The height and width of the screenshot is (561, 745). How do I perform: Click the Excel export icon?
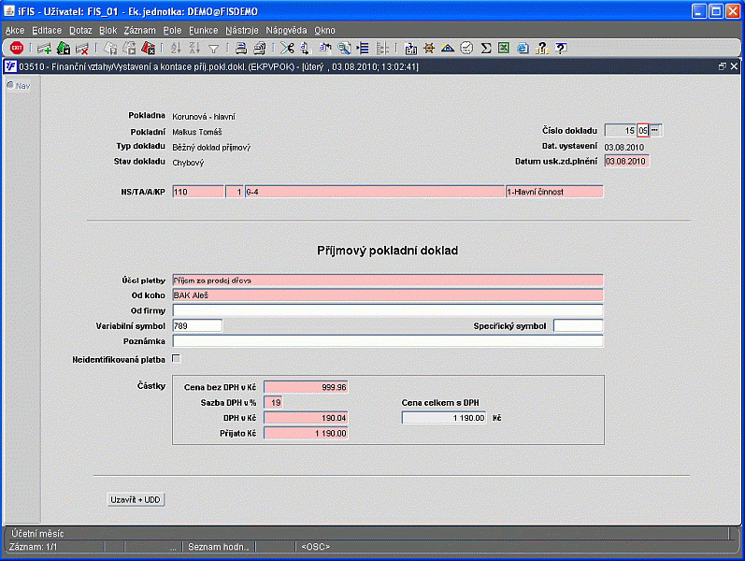tap(504, 48)
